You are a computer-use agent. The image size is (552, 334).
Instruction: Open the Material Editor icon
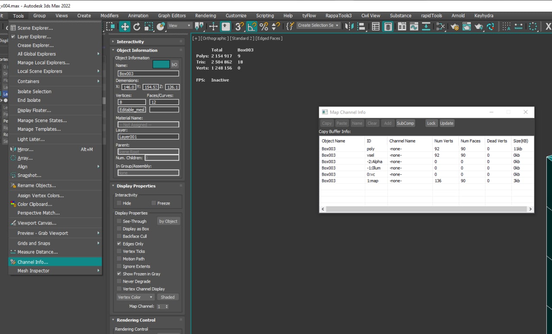tap(440, 26)
